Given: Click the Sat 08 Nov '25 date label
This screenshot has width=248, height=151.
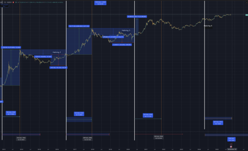Looking at the screenshot, I should point(232,149).
